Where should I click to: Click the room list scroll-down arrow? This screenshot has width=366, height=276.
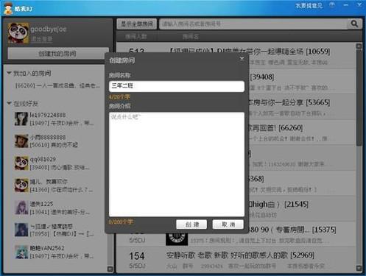pyautogui.click(x=359, y=268)
